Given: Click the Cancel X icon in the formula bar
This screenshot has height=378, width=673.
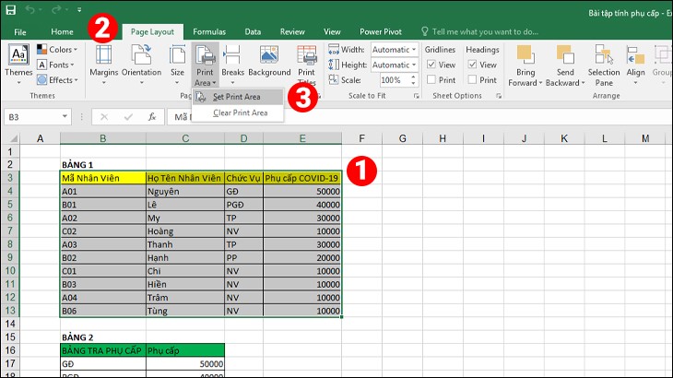Looking at the screenshot, I should coord(104,117).
